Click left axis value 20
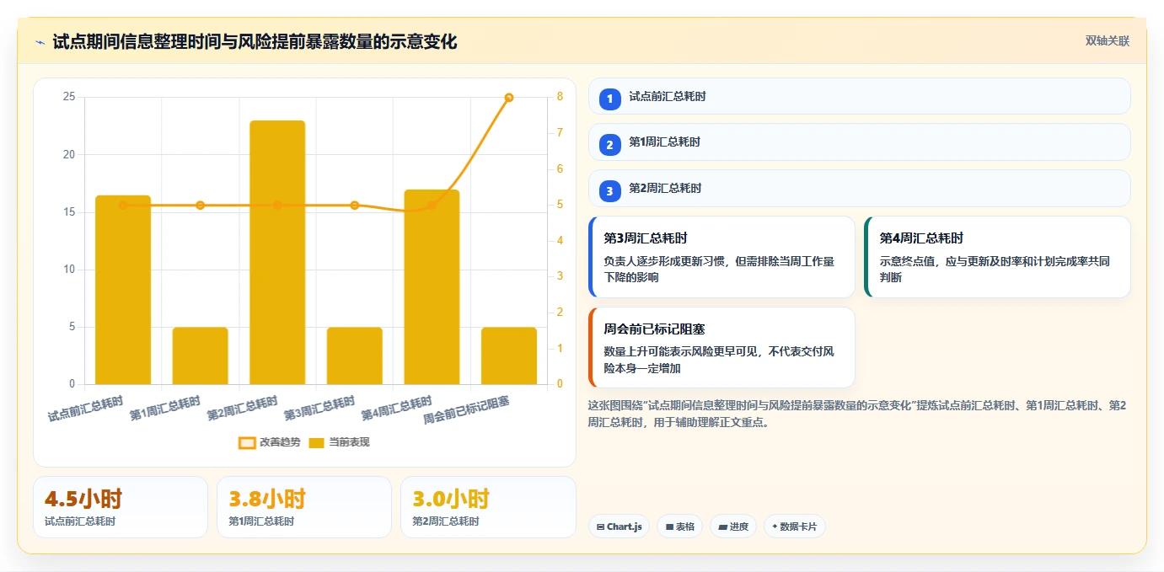 click(x=69, y=155)
